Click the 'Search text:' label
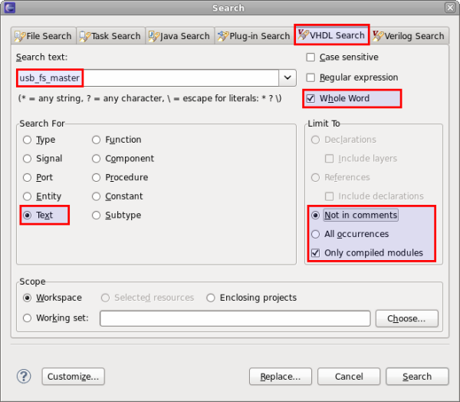Image resolution: width=460 pixels, height=402 pixels. click(41, 58)
